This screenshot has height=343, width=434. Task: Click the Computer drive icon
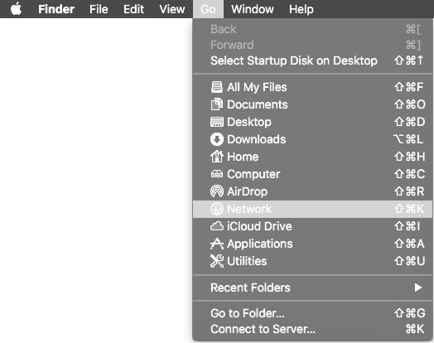click(217, 174)
